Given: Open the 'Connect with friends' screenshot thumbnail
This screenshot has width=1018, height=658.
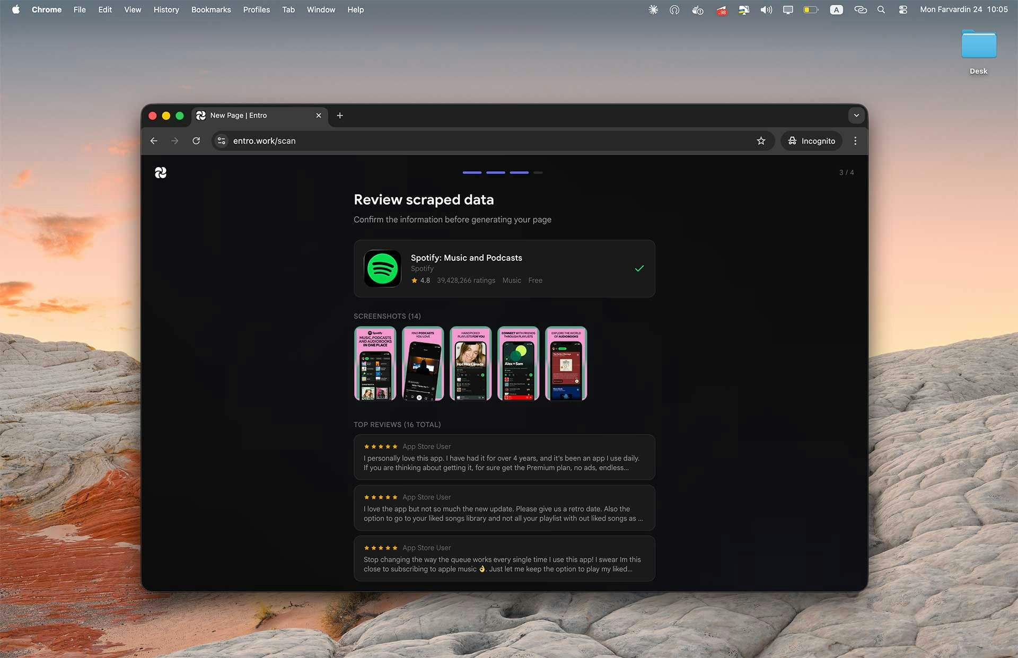Looking at the screenshot, I should tap(518, 363).
